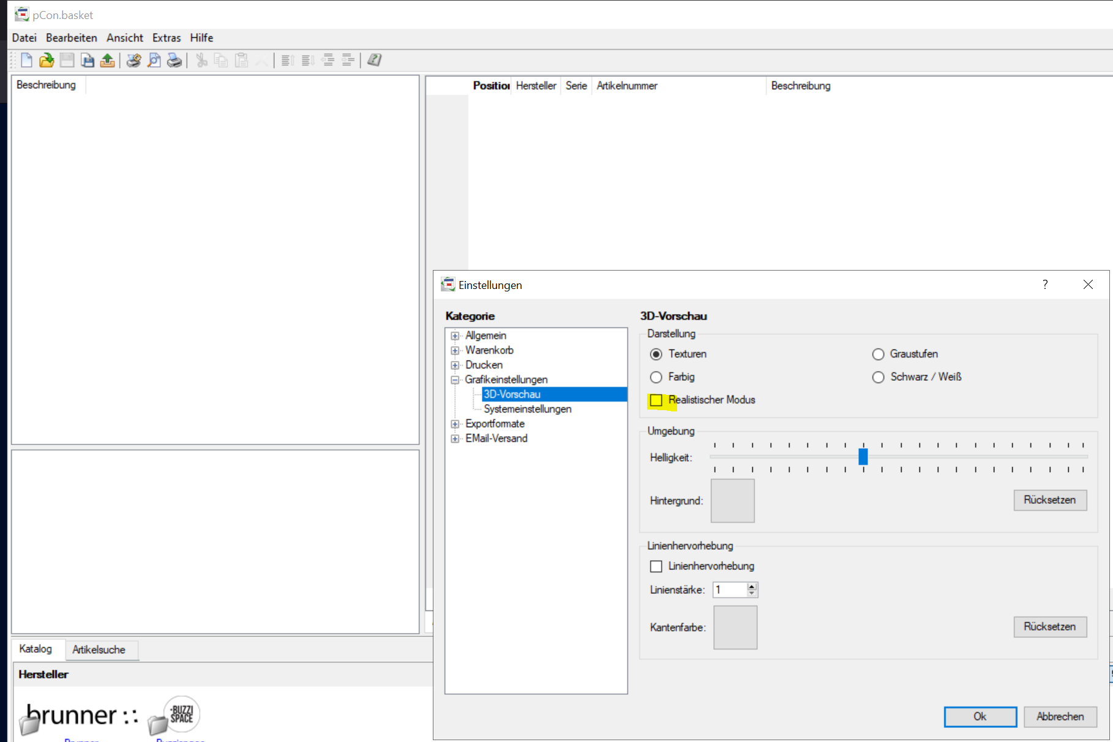Open the help book icon in toolbar
The image size is (1113, 742).
[374, 60]
